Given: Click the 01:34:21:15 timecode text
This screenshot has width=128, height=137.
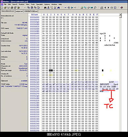Looking at the screenshot, I should (x=109, y=89).
